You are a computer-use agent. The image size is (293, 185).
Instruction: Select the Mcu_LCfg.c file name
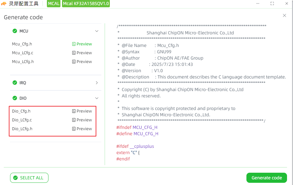click(x=23, y=53)
